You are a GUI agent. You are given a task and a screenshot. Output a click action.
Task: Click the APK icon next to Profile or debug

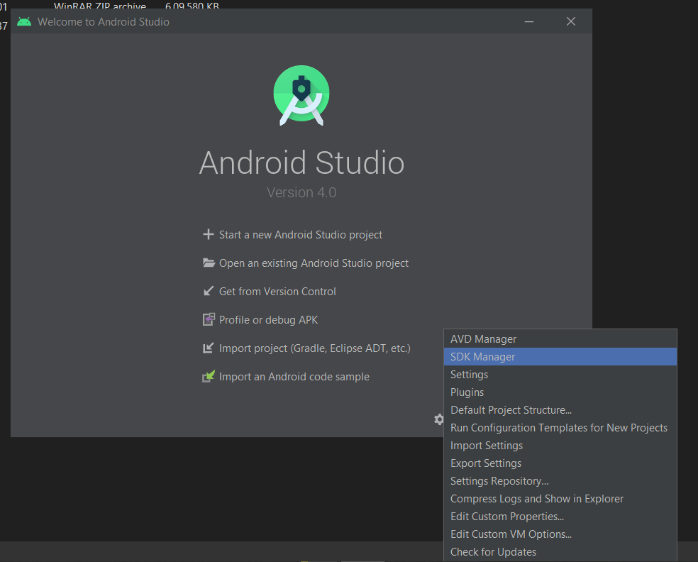(x=209, y=319)
